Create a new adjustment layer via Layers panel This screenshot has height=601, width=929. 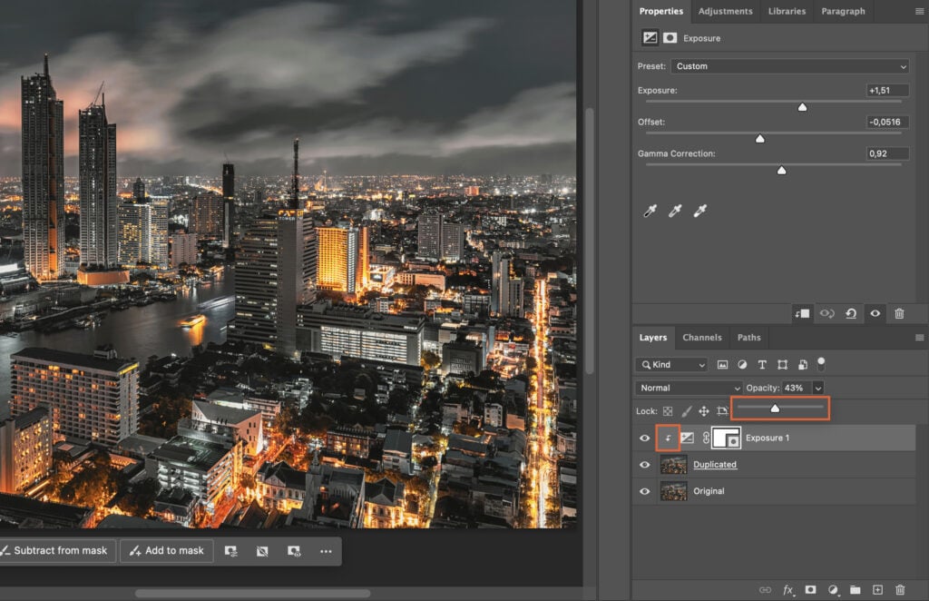pos(832,588)
